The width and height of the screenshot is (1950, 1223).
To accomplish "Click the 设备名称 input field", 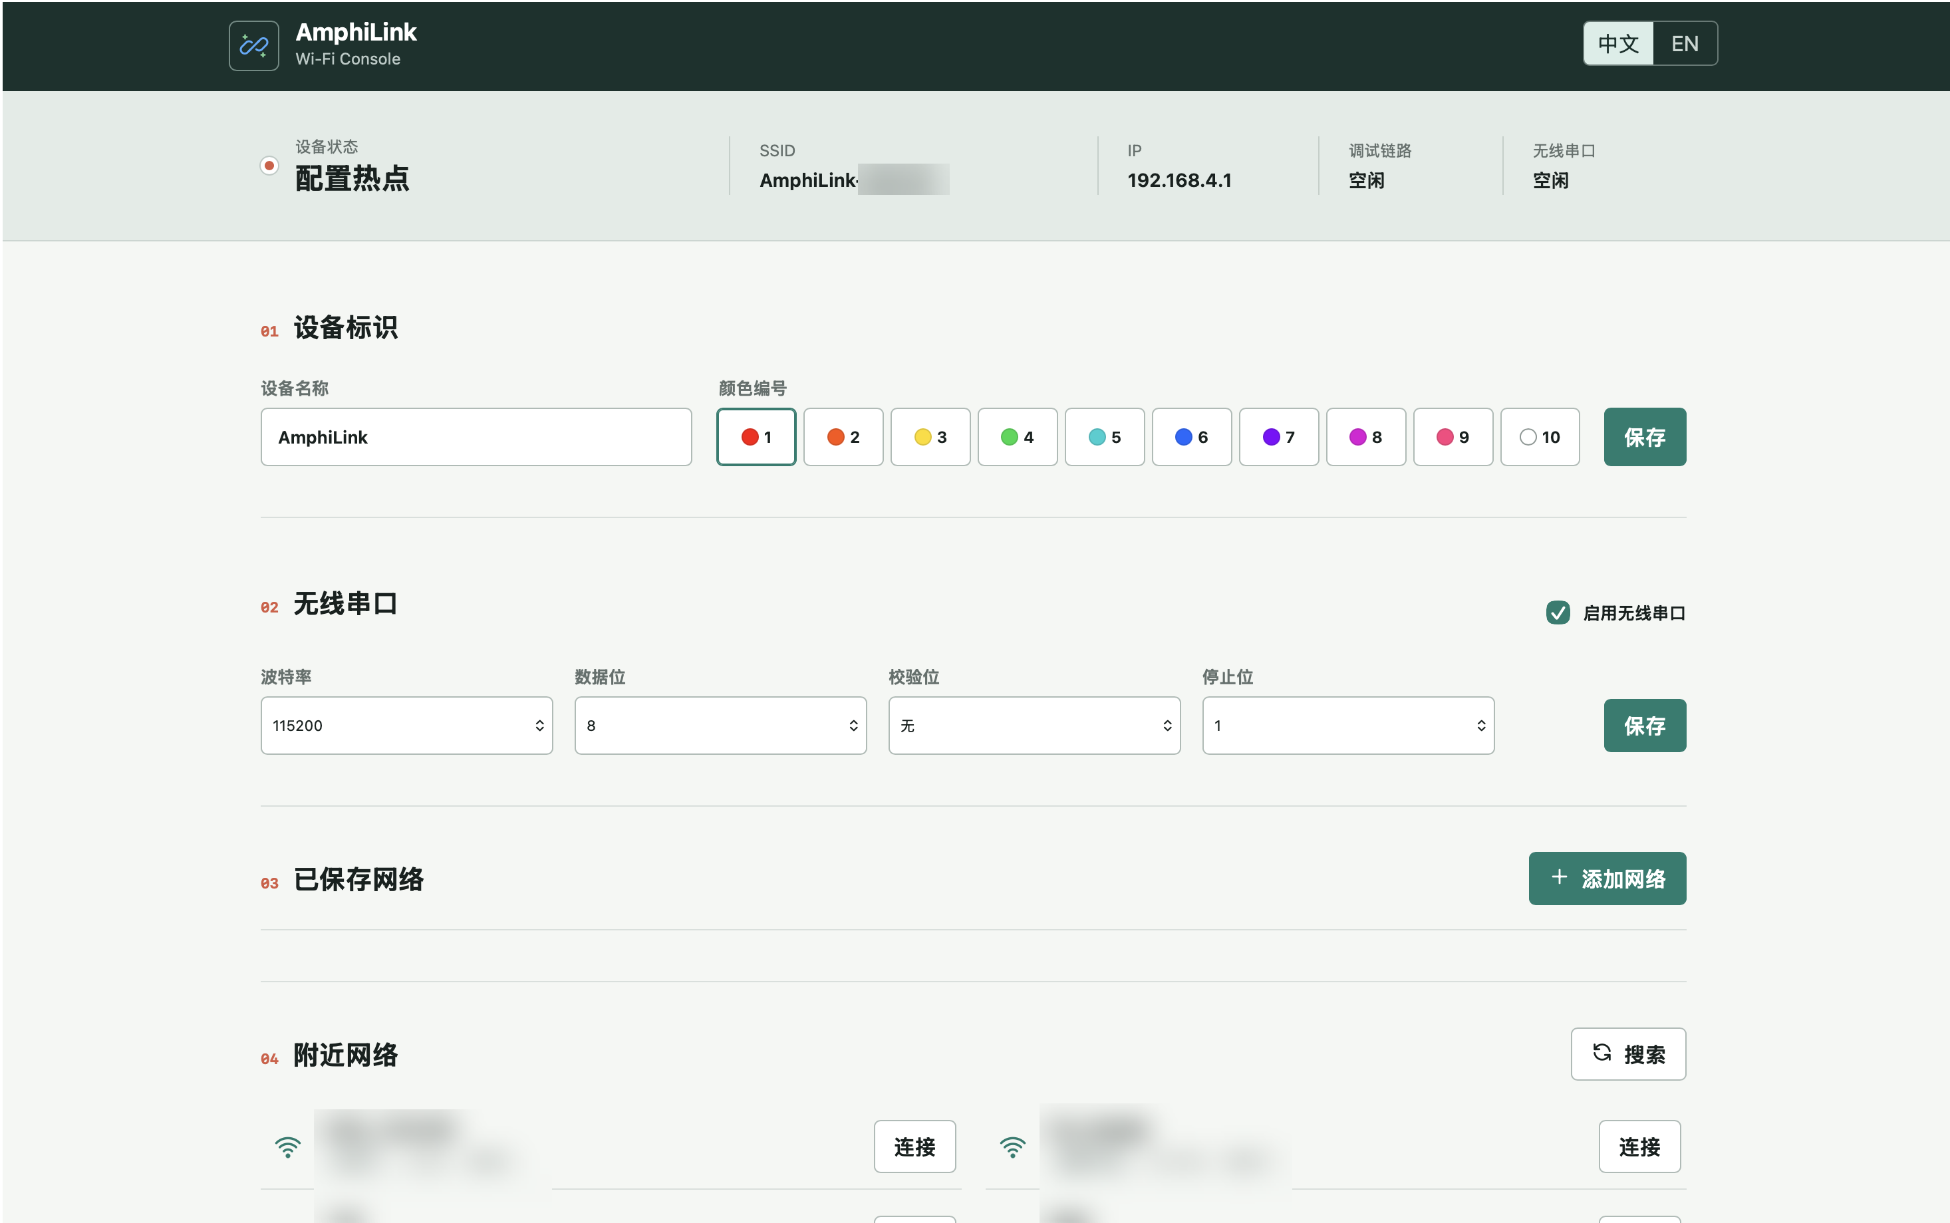I will pyautogui.click(x=476, y=437).
